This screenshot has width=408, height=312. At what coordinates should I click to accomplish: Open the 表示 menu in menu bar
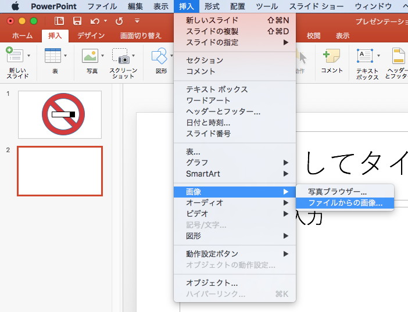(160, 6)
